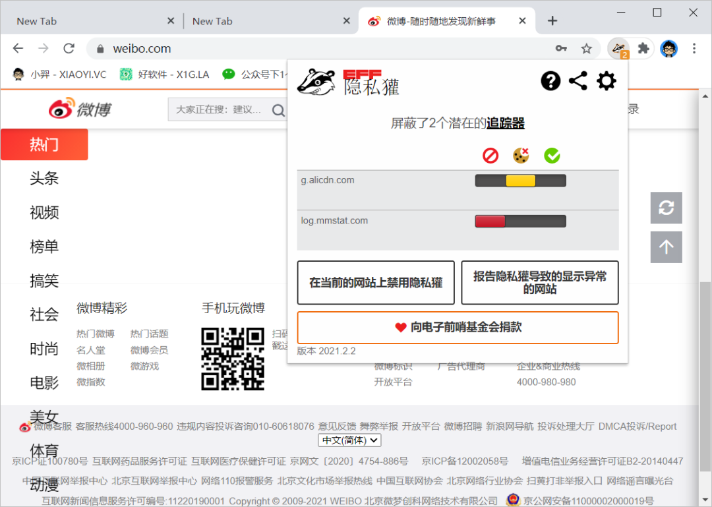This screenshot has height=507, width=712.
Task: Click Weibo page refresh floating button
Action: pos(666,208)
